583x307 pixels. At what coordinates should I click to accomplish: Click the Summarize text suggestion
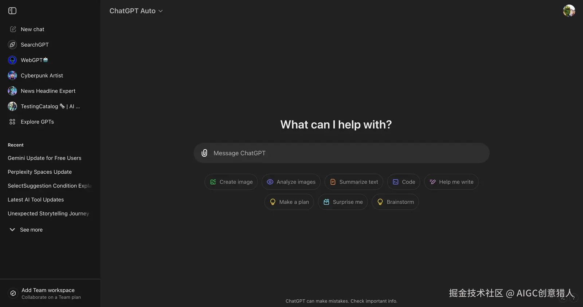[x=354, y=182]
